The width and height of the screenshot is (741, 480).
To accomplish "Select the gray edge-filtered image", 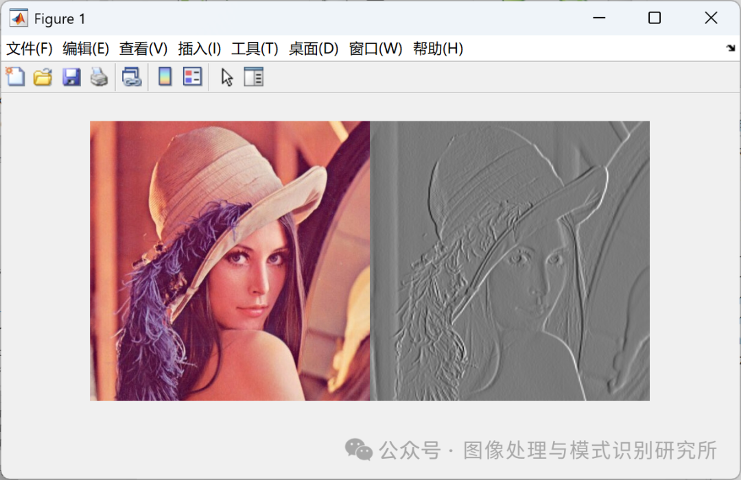I will tap(510, 261).
